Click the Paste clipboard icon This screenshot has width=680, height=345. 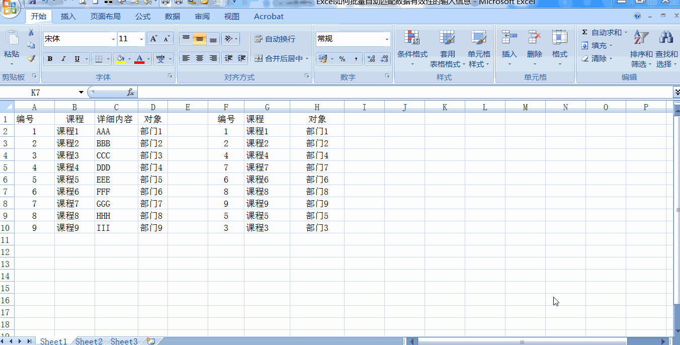point(11,38)
